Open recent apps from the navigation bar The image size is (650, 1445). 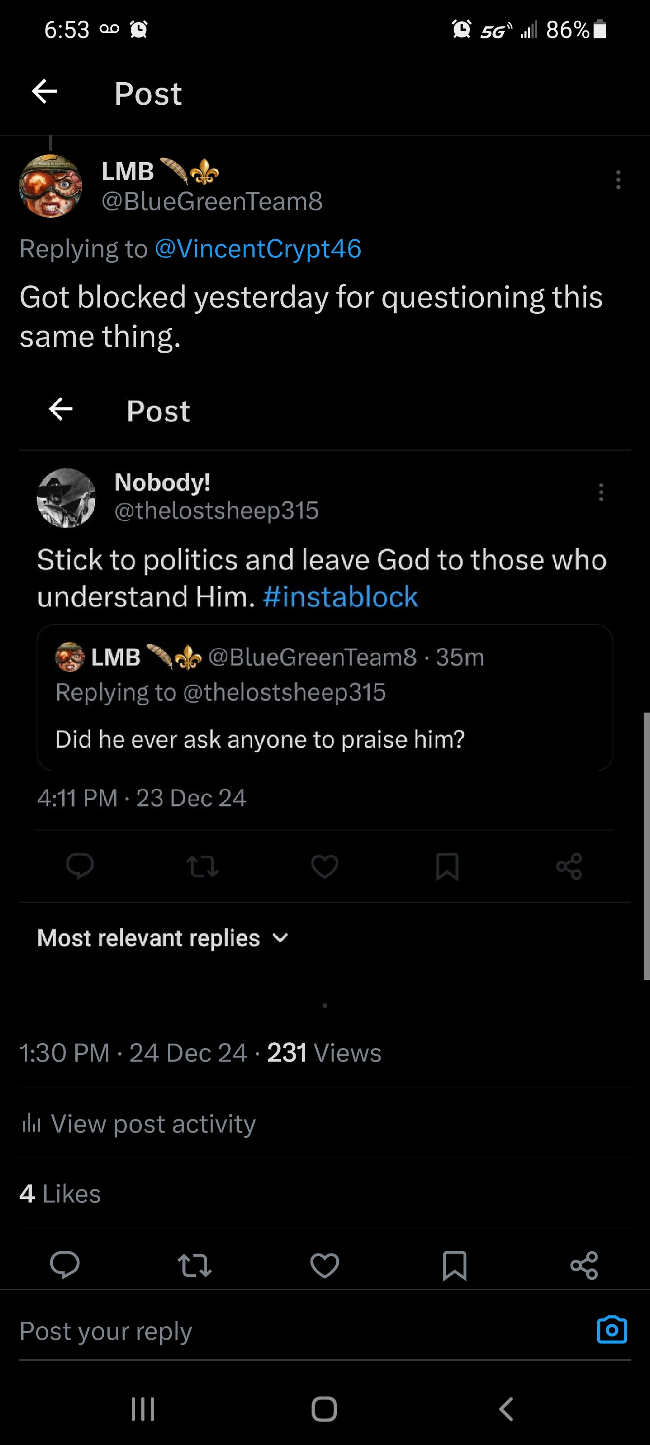(143, 1408)
